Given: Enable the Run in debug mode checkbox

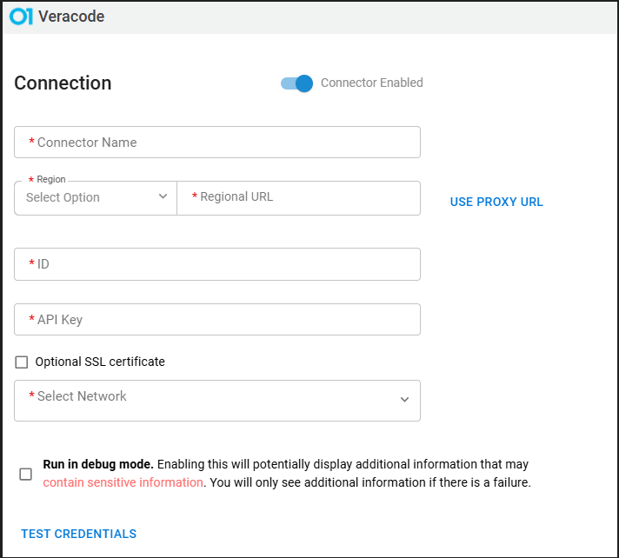Looking at the screenshot, I should (26, 474).
